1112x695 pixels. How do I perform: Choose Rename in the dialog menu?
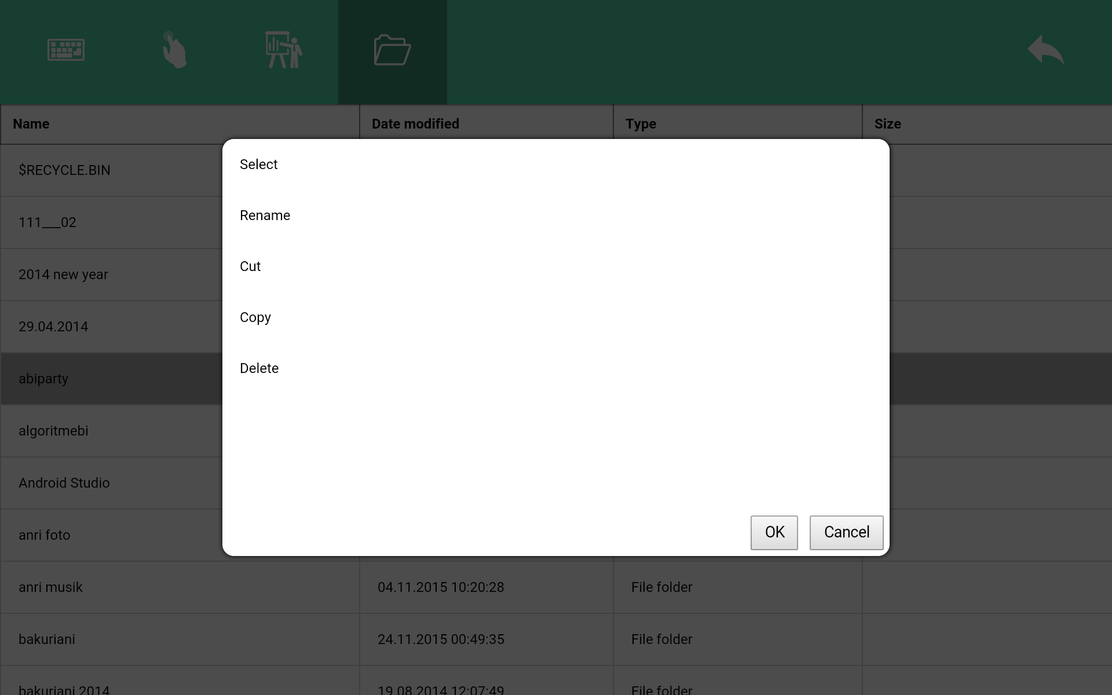(265, 215)
